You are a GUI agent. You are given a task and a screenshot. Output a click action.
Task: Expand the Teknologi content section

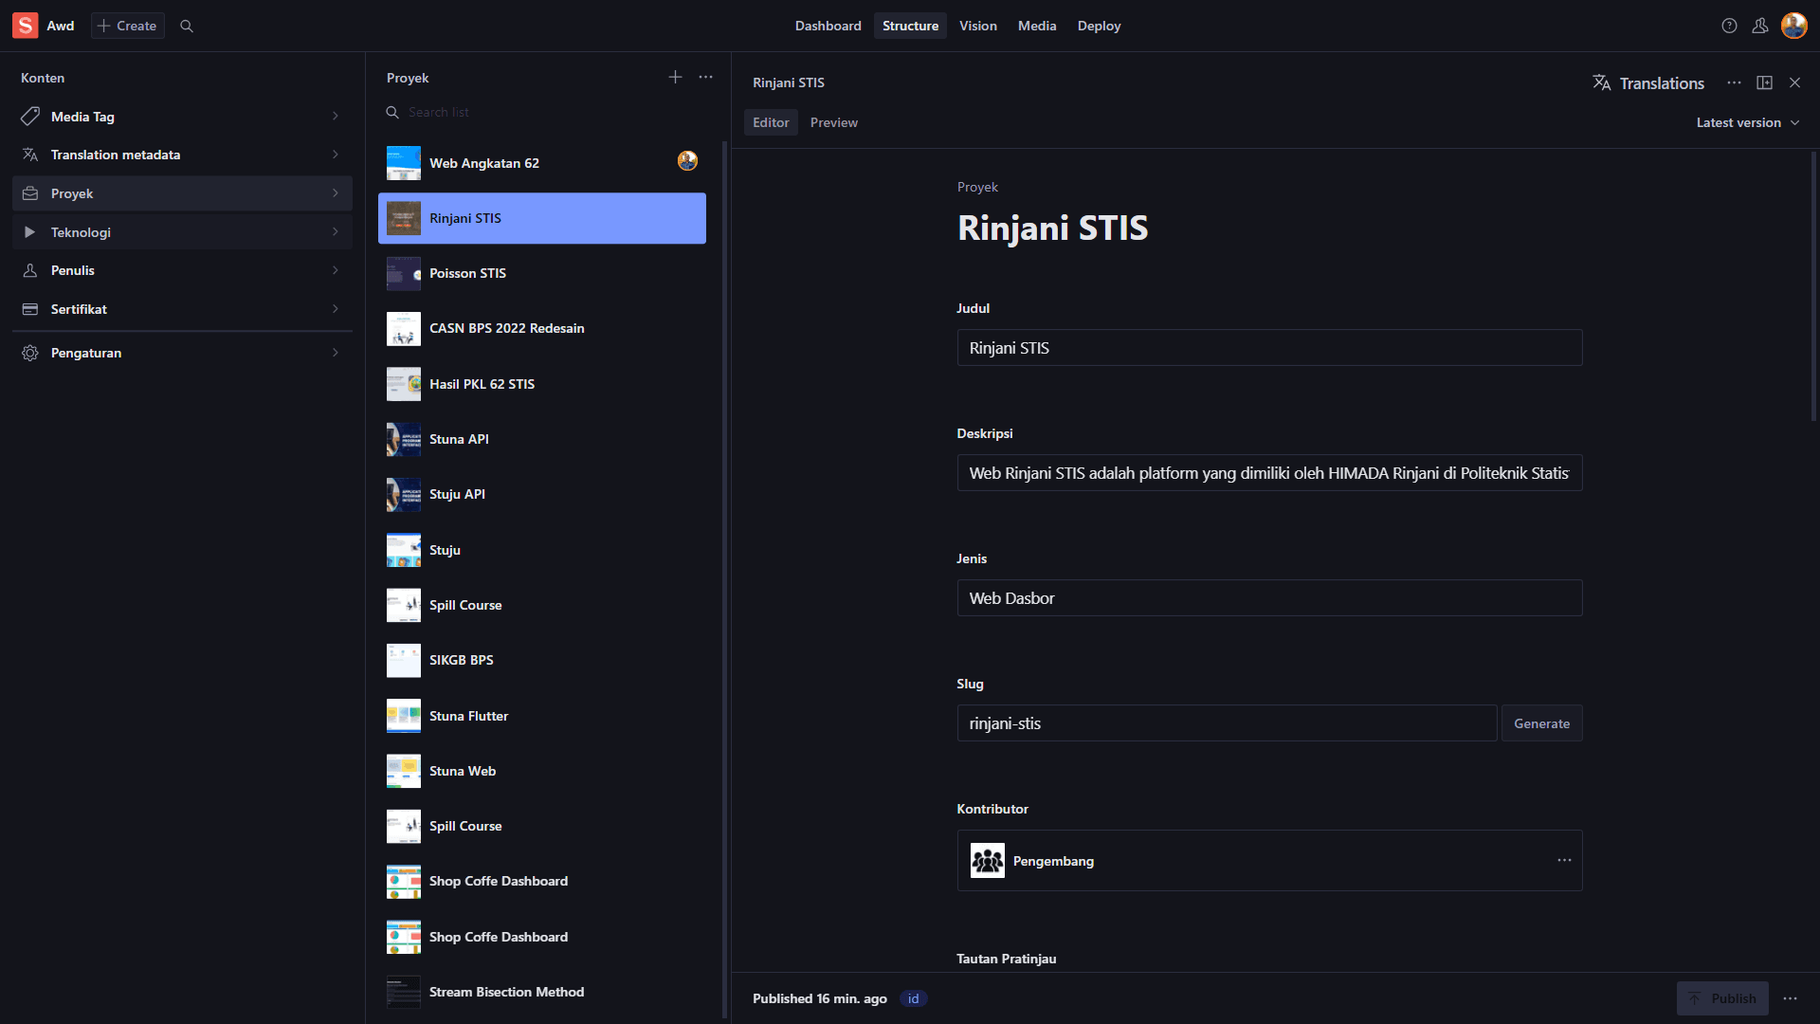182,232
